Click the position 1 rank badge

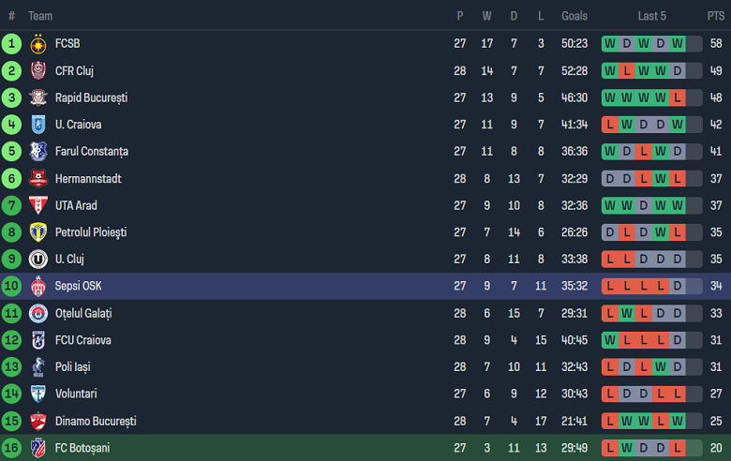point(11,44)
